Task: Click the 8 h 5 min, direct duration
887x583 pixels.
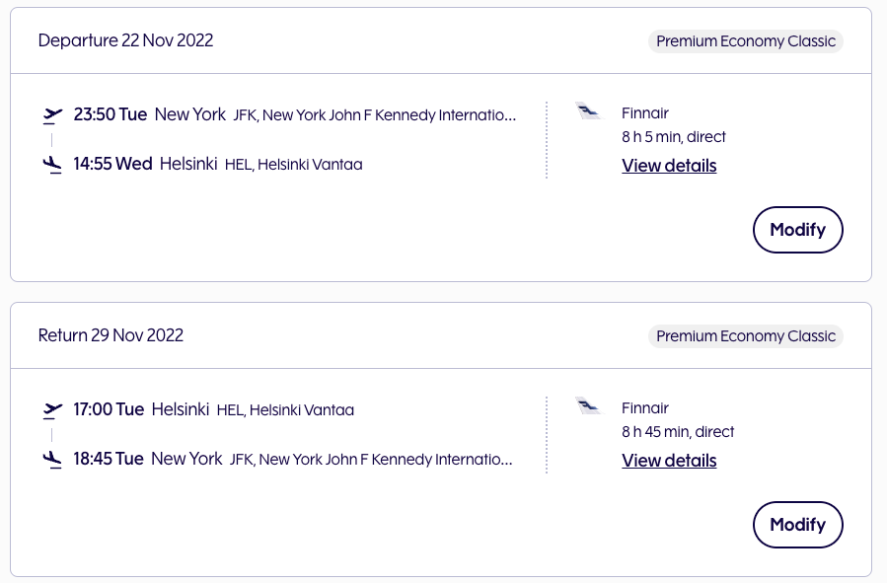Action: coord(674,137)
